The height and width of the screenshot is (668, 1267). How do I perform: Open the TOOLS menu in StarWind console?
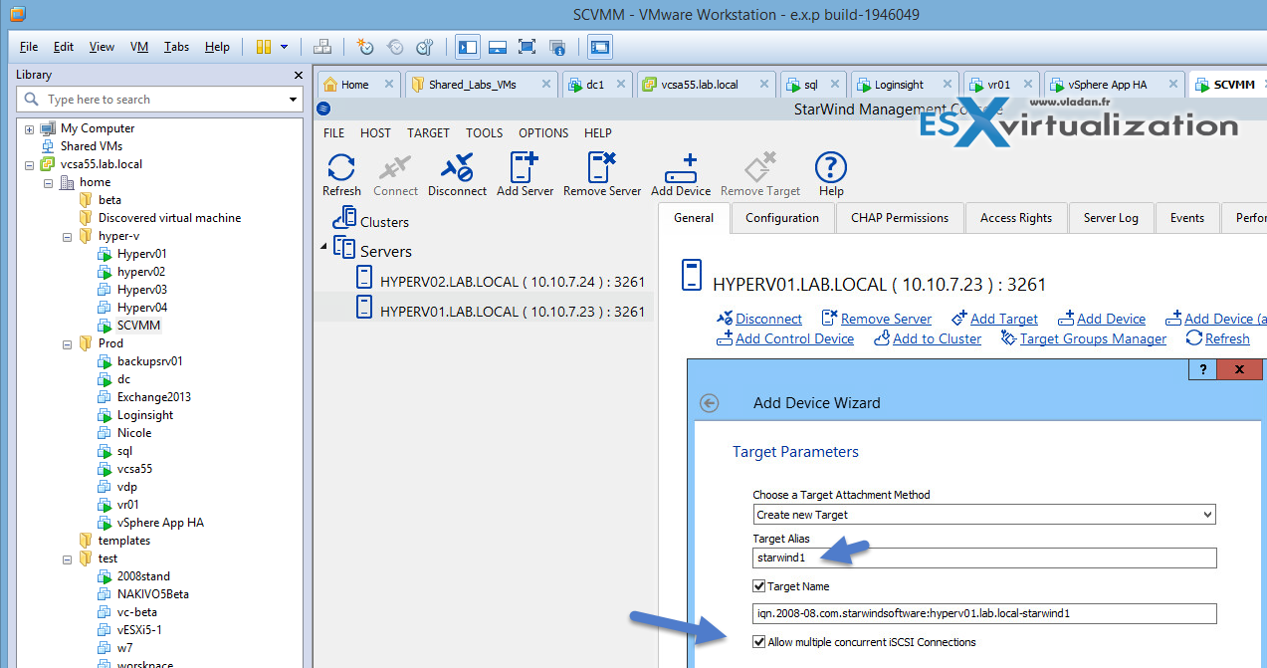pyautogui.click(x=485, y=132)
